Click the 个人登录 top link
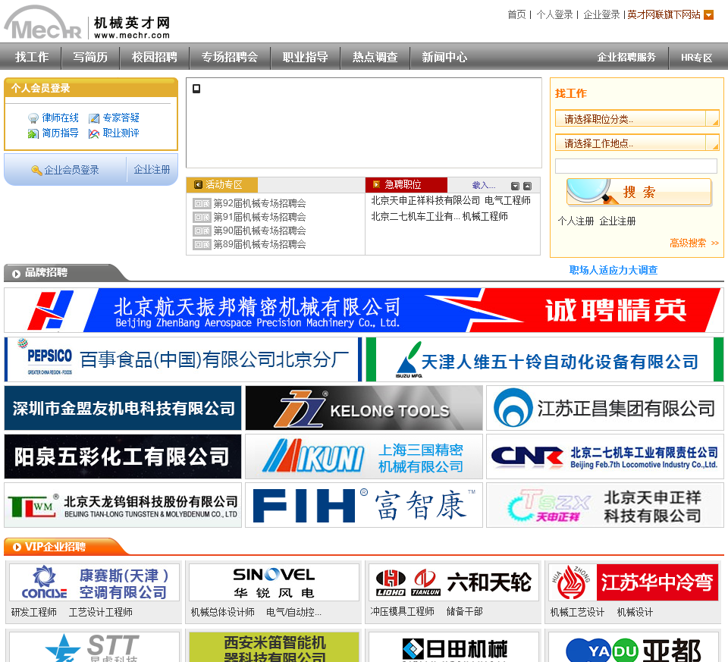Viewport: 728px width, 662px height. click(x=555, y=15)
